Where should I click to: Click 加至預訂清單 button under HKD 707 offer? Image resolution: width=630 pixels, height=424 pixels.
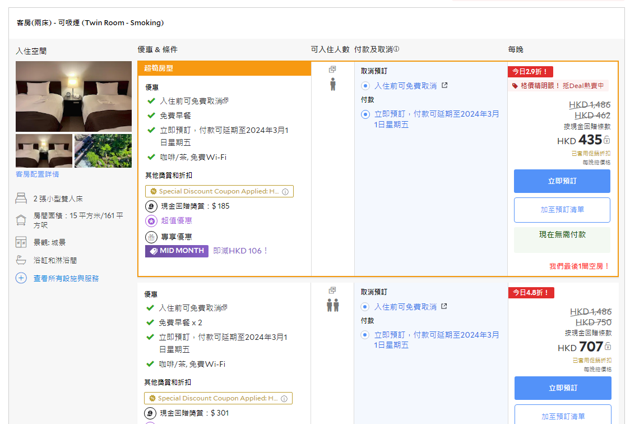coord(563,415)
